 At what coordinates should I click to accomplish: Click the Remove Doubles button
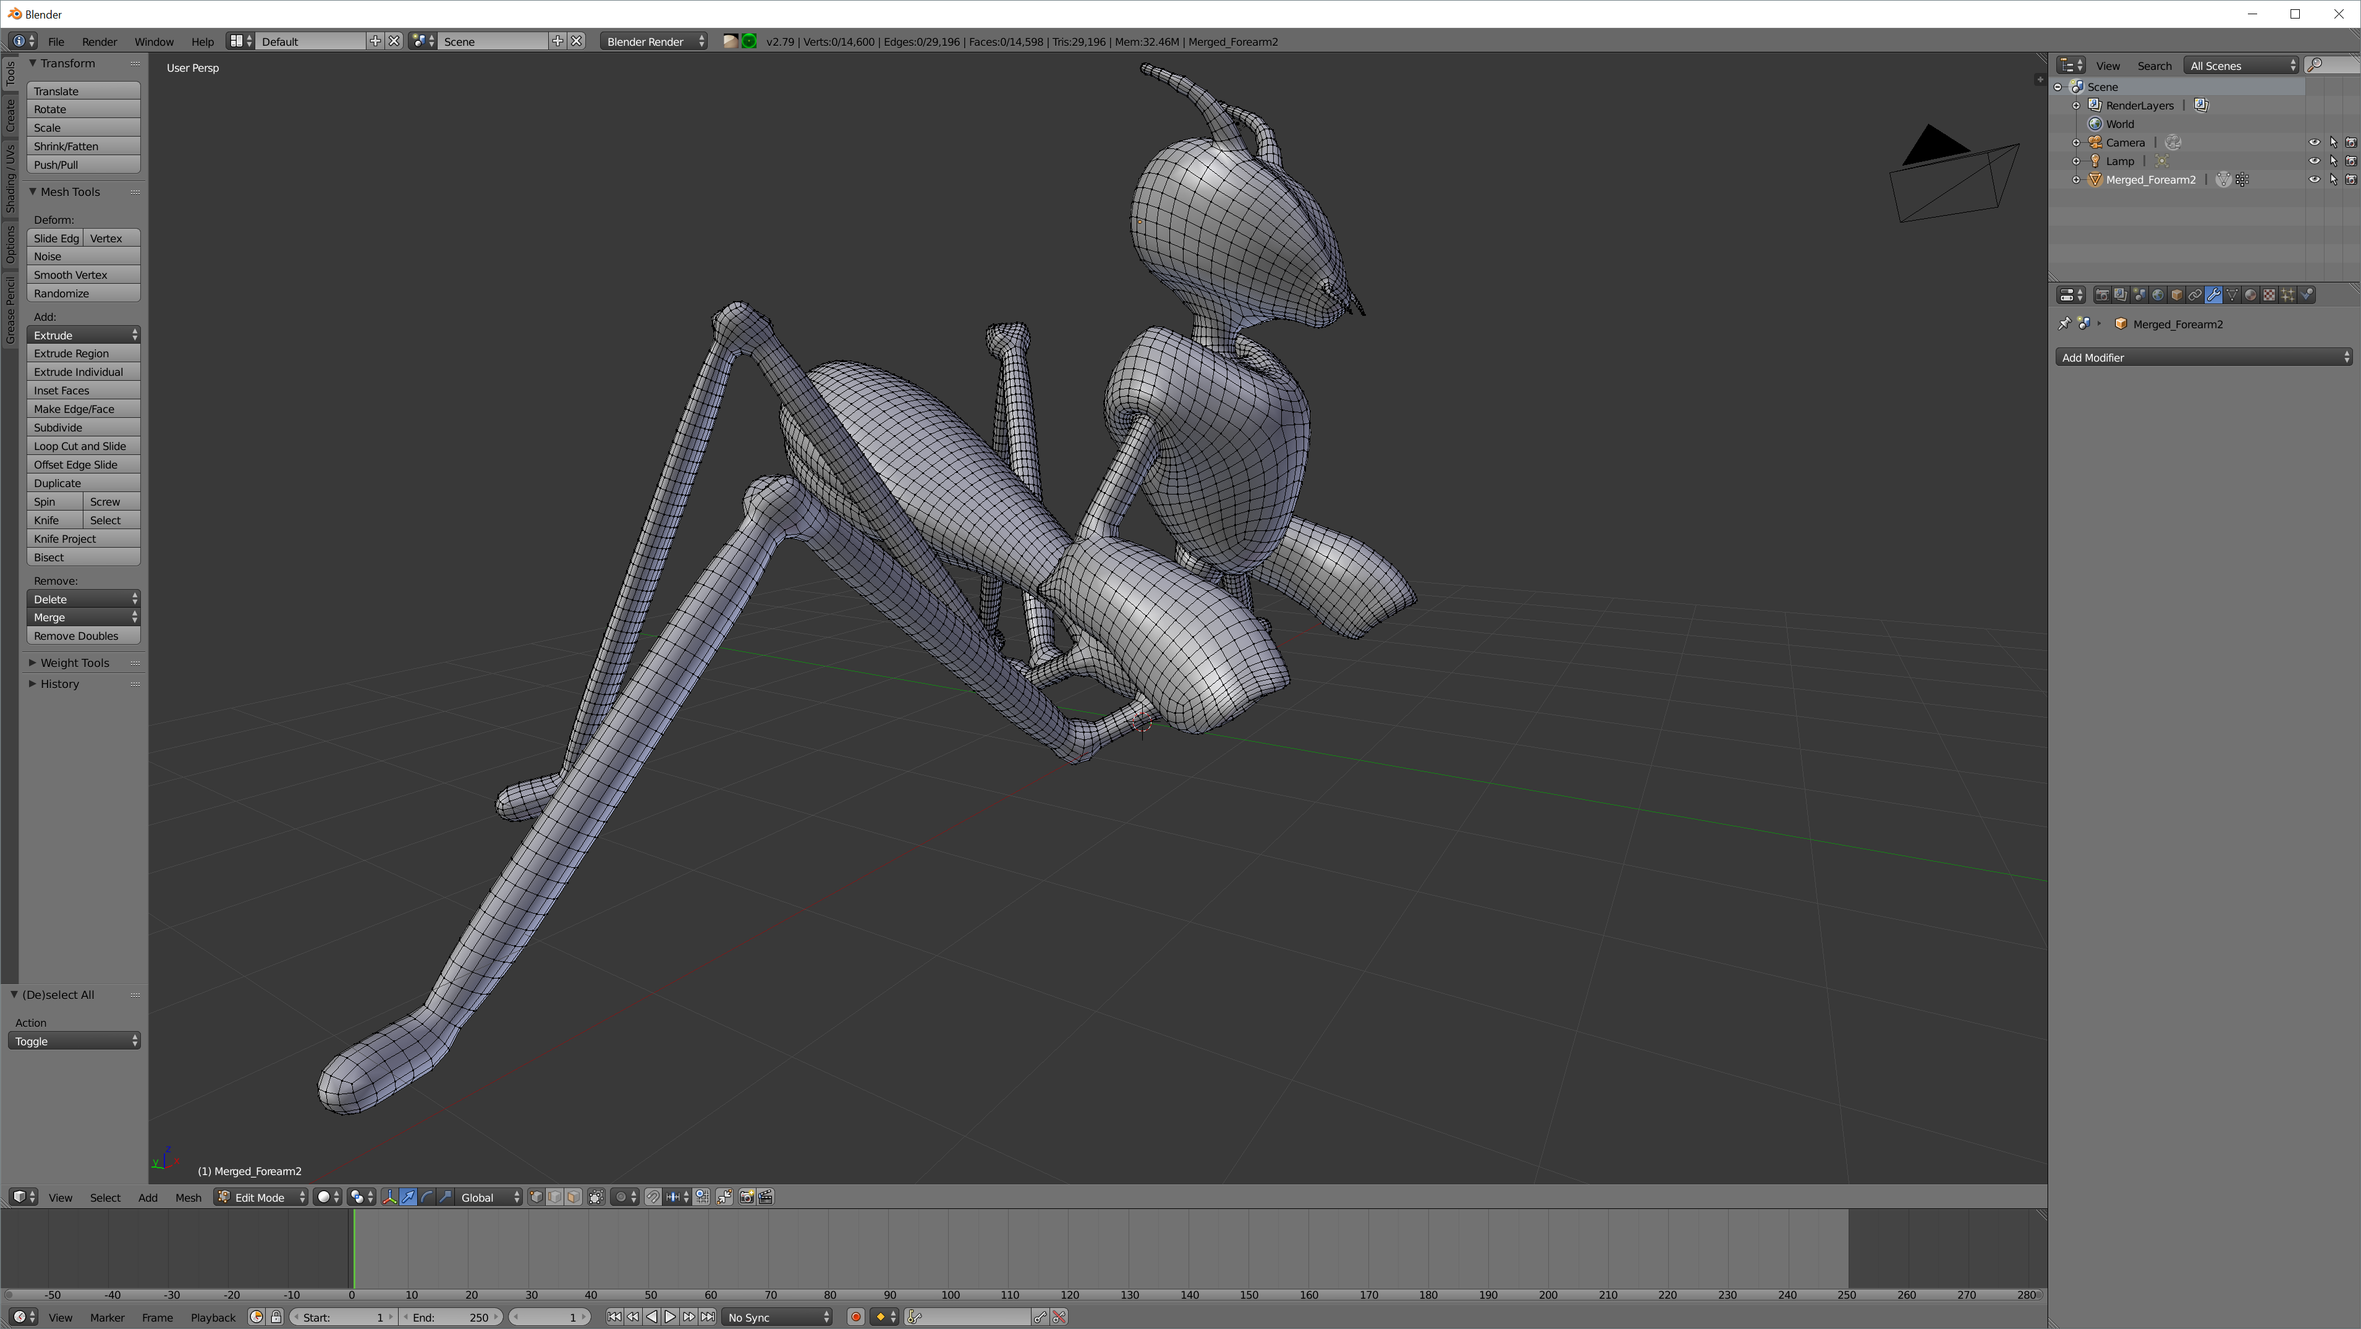click(82, 636)
